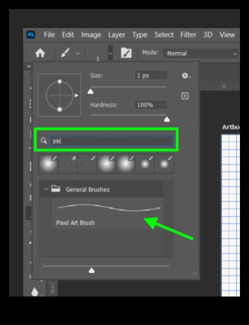Open the Select menu
The image size is (249, 325).
point(164,35)
